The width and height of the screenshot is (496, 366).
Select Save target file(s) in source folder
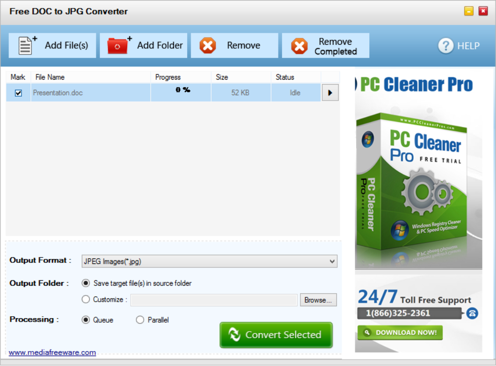tap(86, 283)
